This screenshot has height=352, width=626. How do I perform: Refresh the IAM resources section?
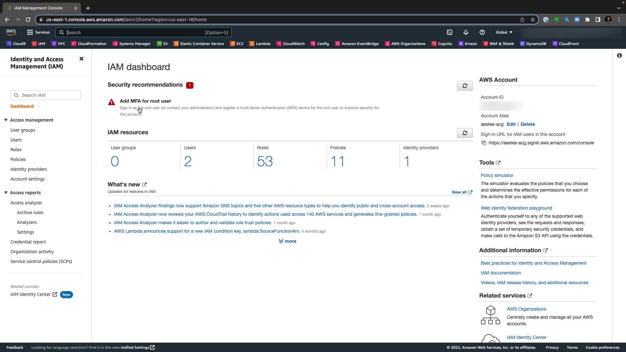click(465, 133)
